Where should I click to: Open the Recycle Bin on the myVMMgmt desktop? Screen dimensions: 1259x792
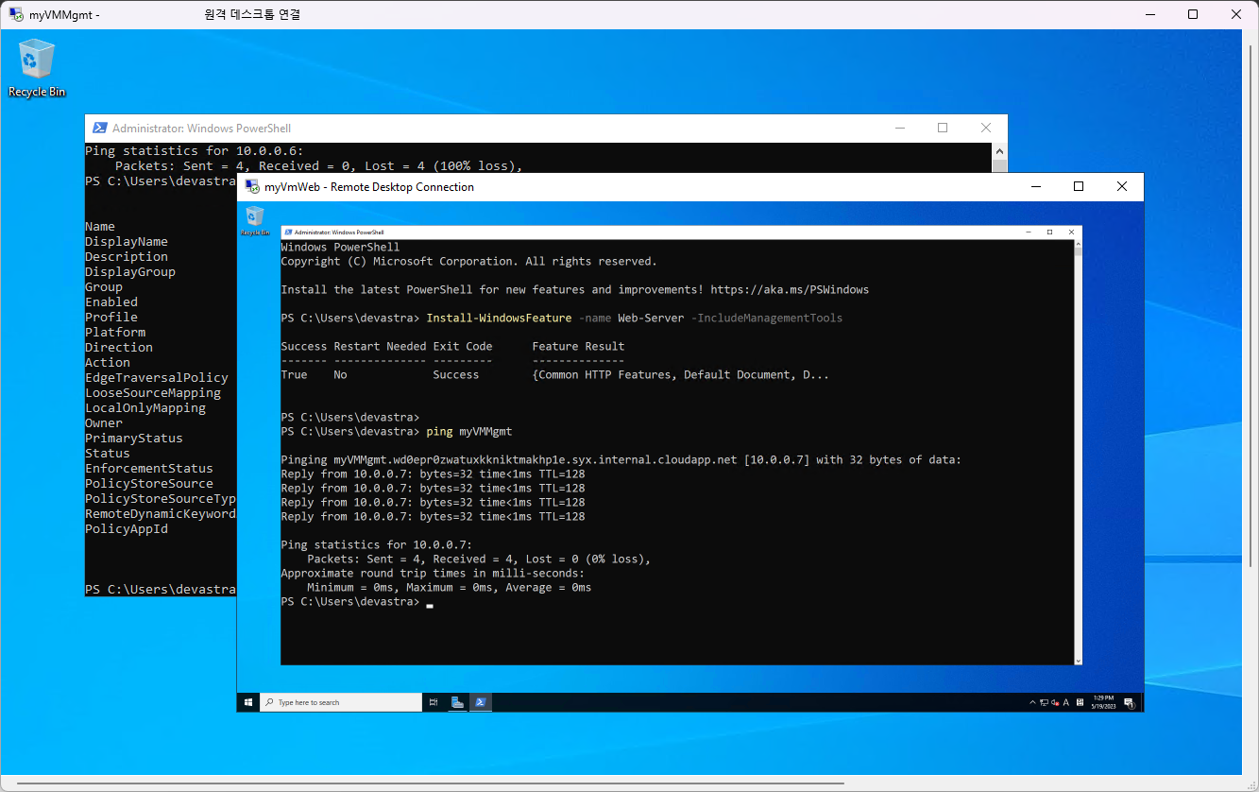[37, 67]
